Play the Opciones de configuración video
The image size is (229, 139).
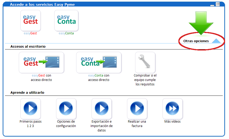click(x=66, y=108)
